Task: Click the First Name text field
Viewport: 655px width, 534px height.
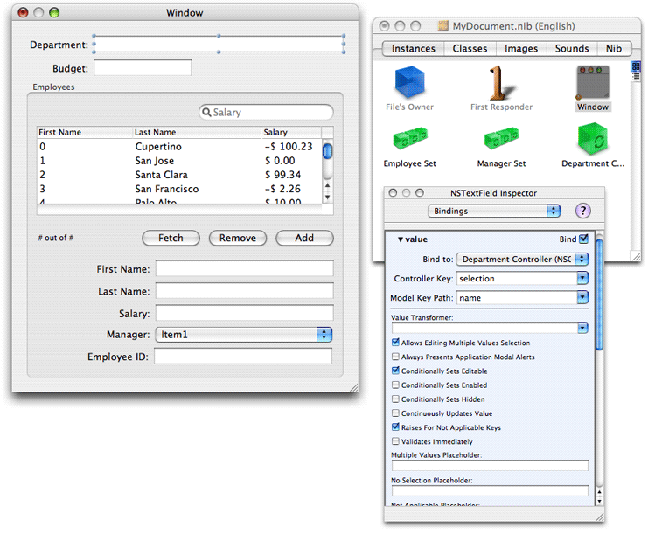Action: click(245, 268)
